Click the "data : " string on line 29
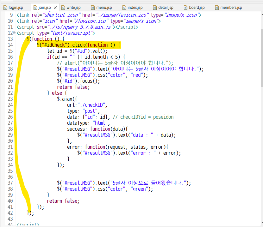The image size is (263, 227). [x=142, y=135]
